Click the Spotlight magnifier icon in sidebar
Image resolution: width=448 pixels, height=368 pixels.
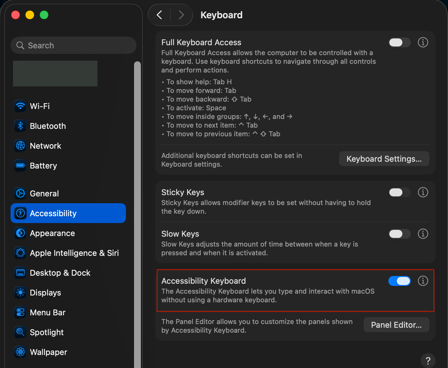pos(20,332)
